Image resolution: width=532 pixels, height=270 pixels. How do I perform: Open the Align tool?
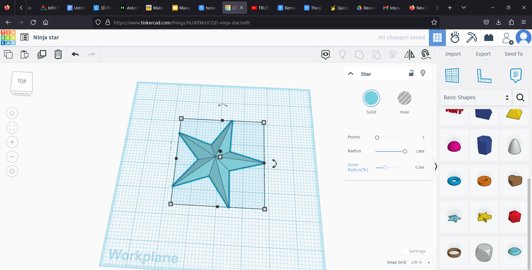(393, 54)
